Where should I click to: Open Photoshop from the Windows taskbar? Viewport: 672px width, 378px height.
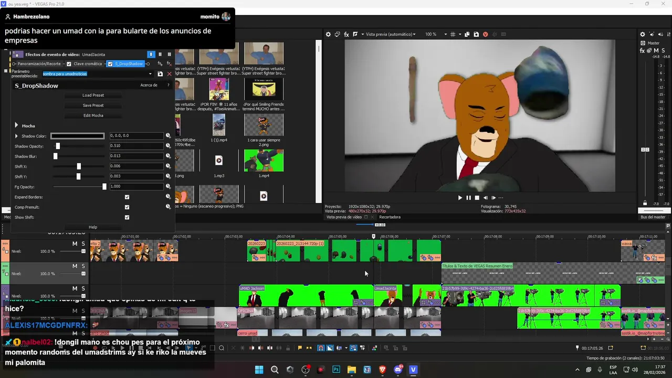[x=336, y=370]
